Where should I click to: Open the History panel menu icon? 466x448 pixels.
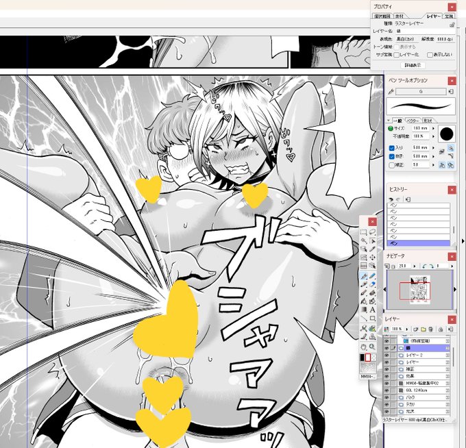click(x=408, y=199)
